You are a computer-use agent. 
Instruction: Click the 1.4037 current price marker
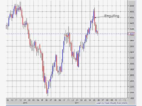click(131, 34)
